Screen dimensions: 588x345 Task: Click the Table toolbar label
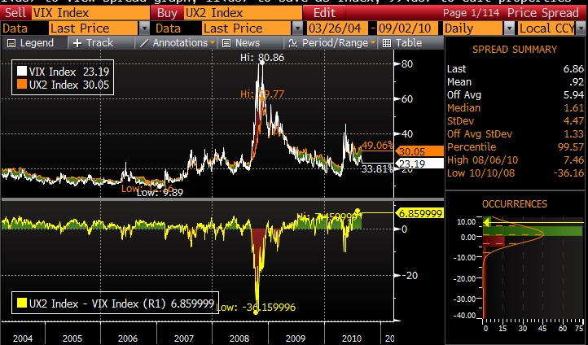tap(409, 43)
